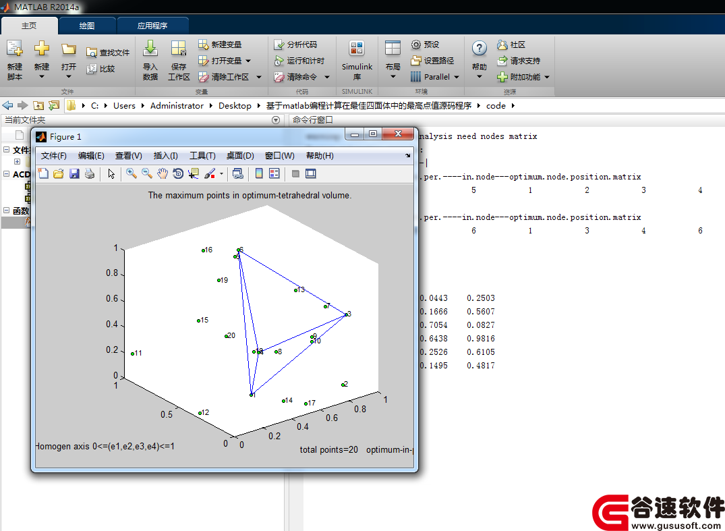Image resolution: width=725 pixels, height=531 pixels.
Task: Show plot tools and dock figure
Action: pyautogui.click(x=311, y=174)
